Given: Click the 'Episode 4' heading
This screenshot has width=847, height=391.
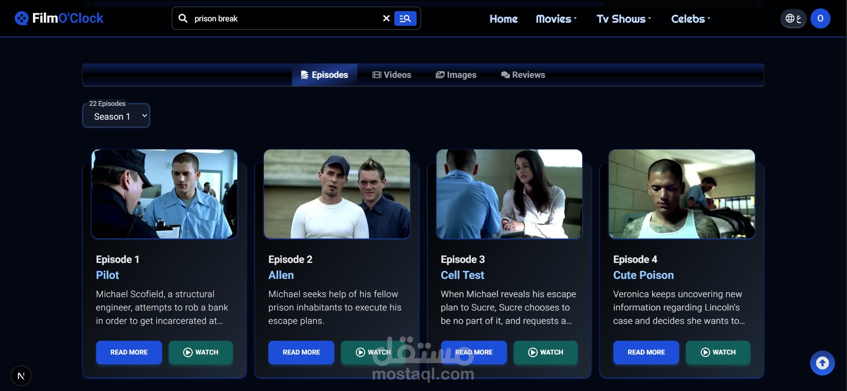Looking at the screenshot, I should tap(635, 259).
